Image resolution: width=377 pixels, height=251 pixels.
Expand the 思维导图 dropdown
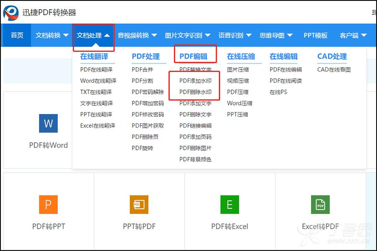coord(276,35)
